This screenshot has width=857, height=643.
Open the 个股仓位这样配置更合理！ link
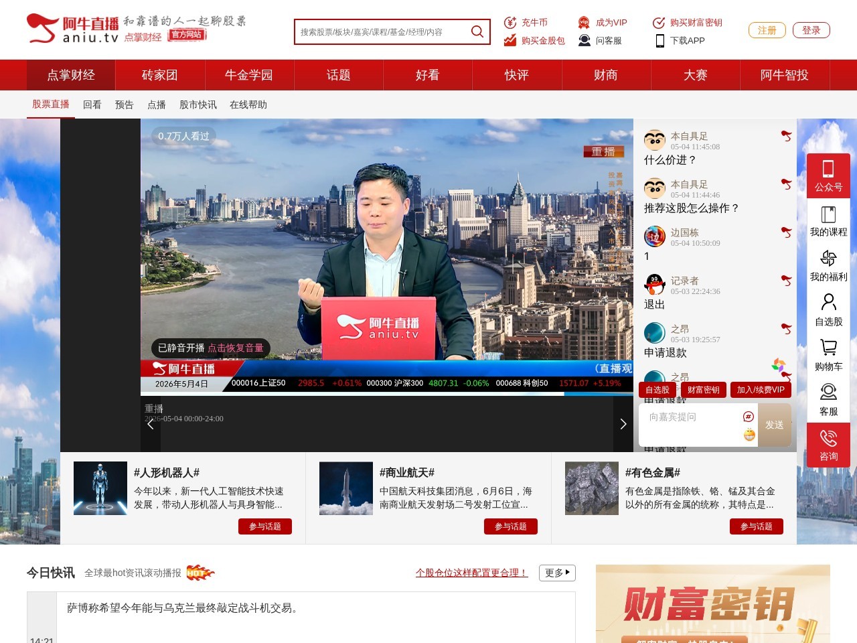(x=472, y=573)
